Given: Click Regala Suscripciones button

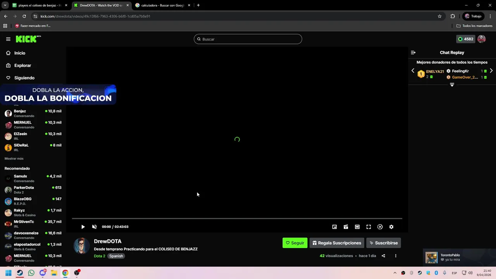Looking at the screenshot, I should [x=337, y=243].
